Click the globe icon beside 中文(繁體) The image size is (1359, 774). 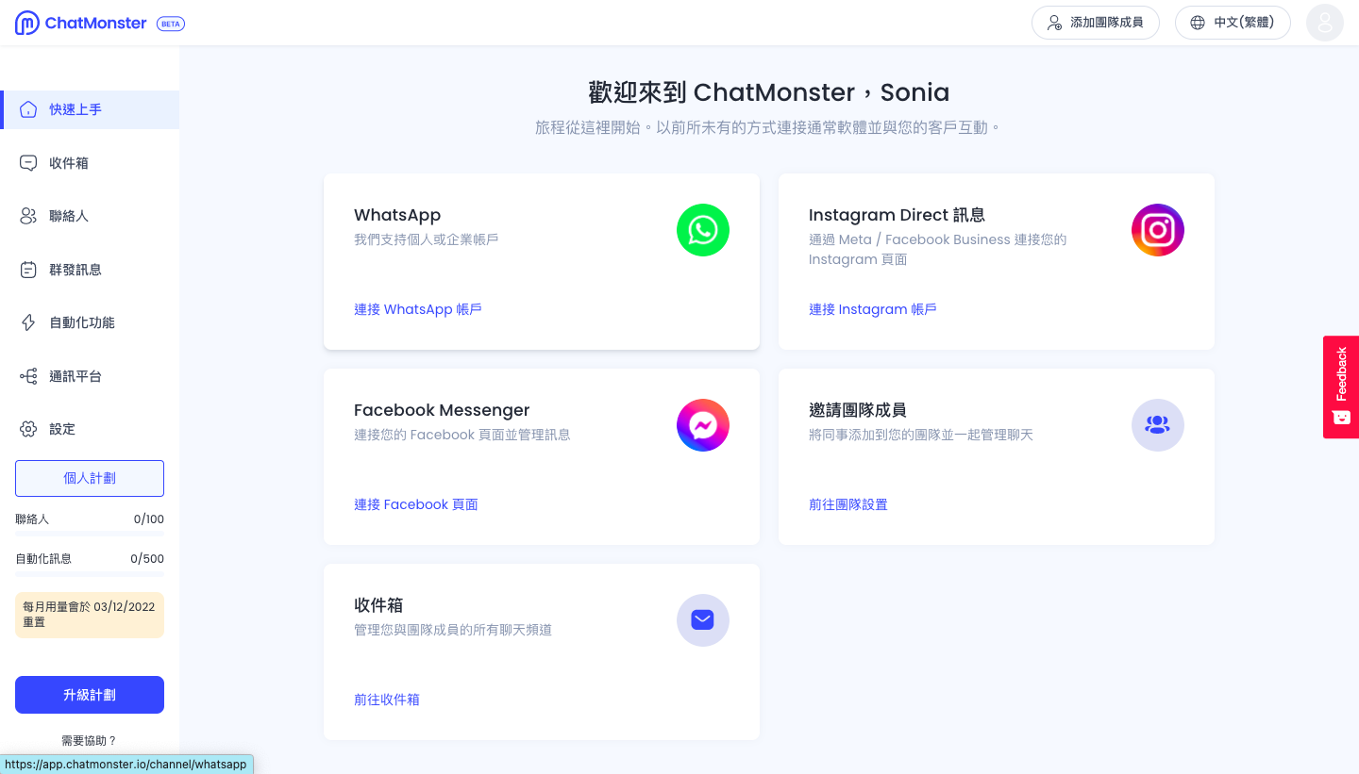coord(1198,23)
